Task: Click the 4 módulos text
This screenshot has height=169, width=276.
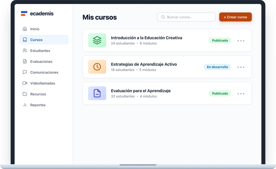Action: [148, 96]
